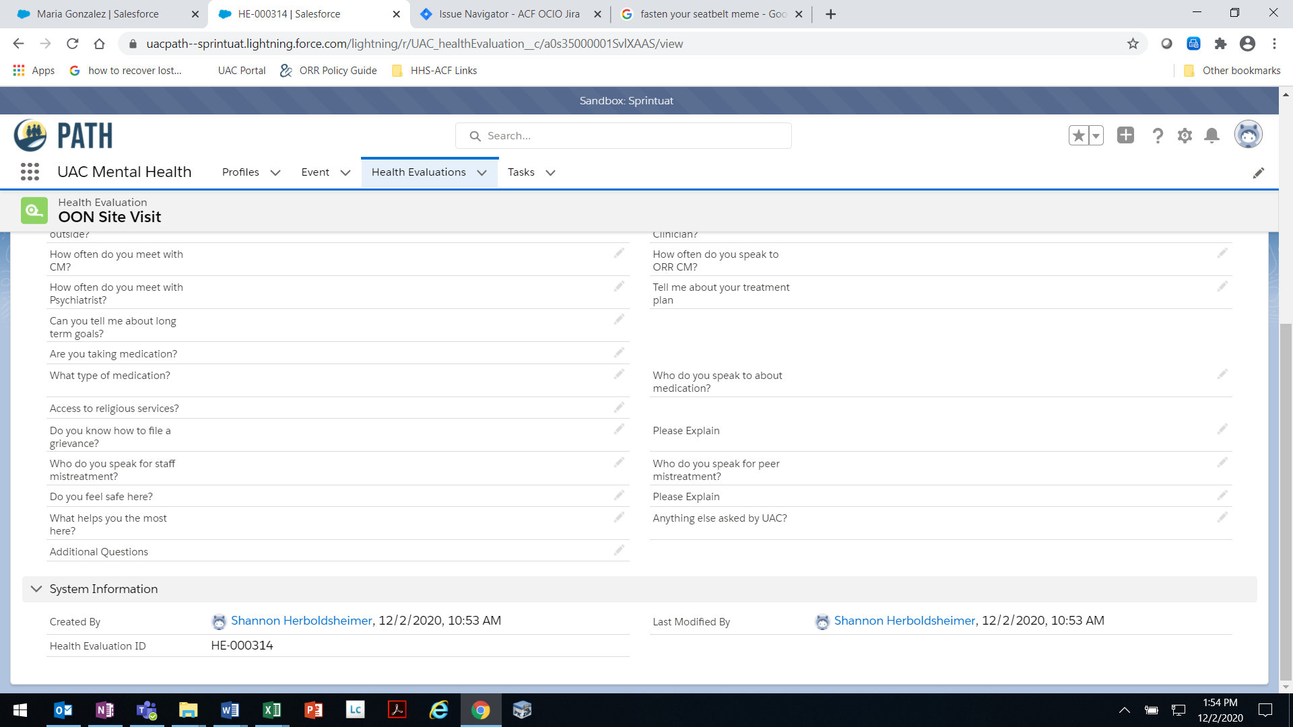Open the App Launcher grid icon
The image size is (1293, 727).
point(30,172)
